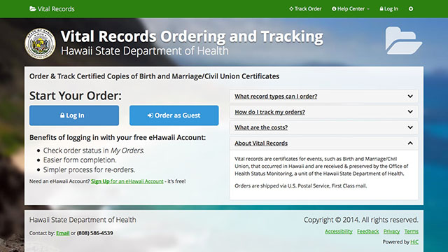Click the Vital Records folder icon in navbar
The width and height of the screenshot is (448, 252).
tap(33, 9)
